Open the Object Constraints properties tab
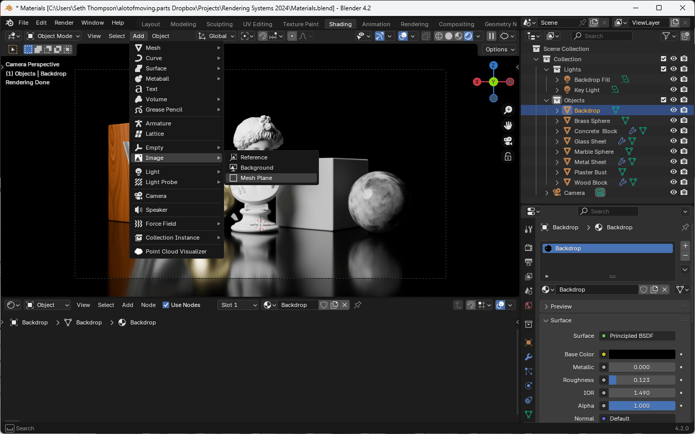Screen dimensions: 695x434 click(528, 400)
